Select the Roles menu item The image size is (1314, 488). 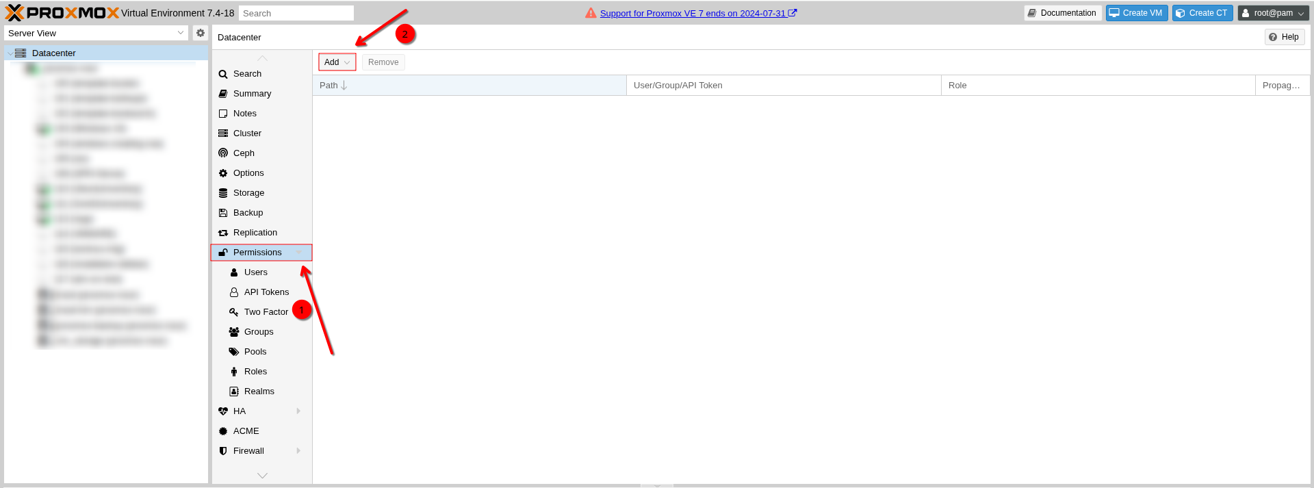pyautogui.click(x=255, y=372)
